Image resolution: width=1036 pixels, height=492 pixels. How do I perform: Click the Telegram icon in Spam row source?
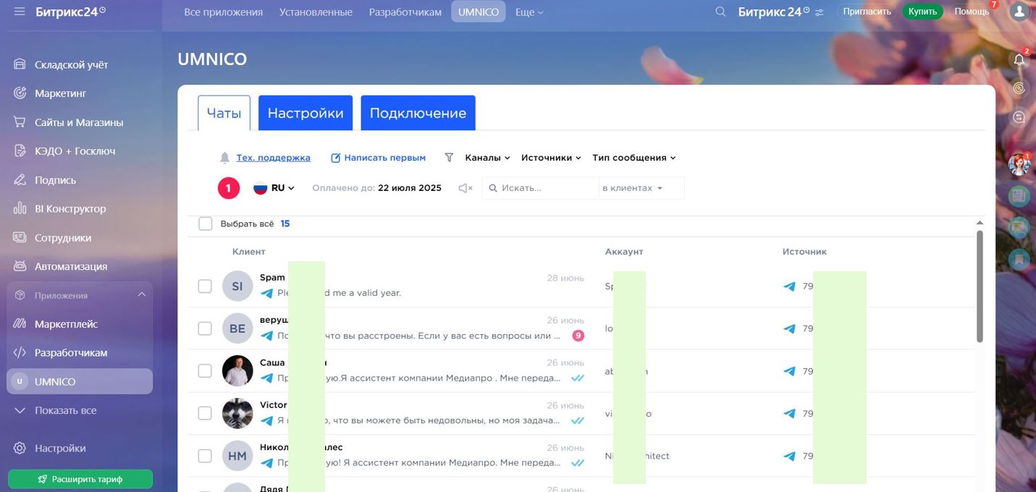pos(789,287)
